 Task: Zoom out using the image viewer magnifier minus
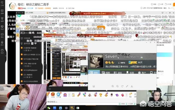pos(117,86)
